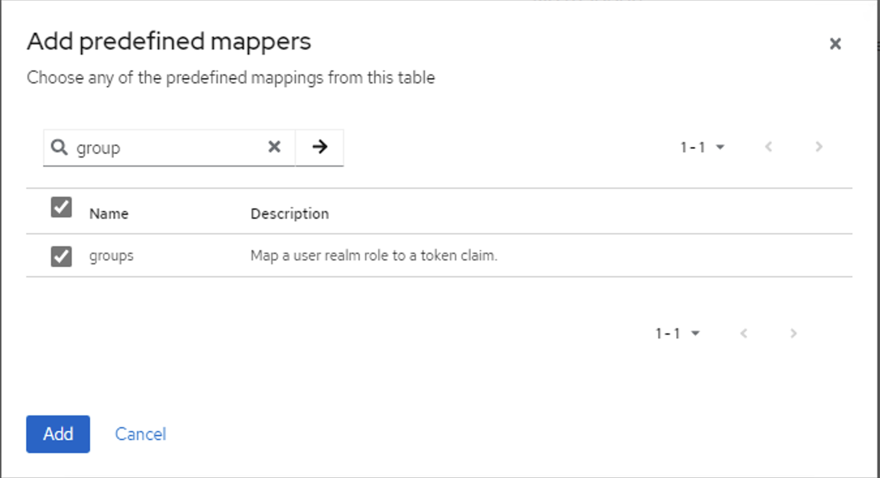
Task: Click the magnifier search icon
Action: 59,148
